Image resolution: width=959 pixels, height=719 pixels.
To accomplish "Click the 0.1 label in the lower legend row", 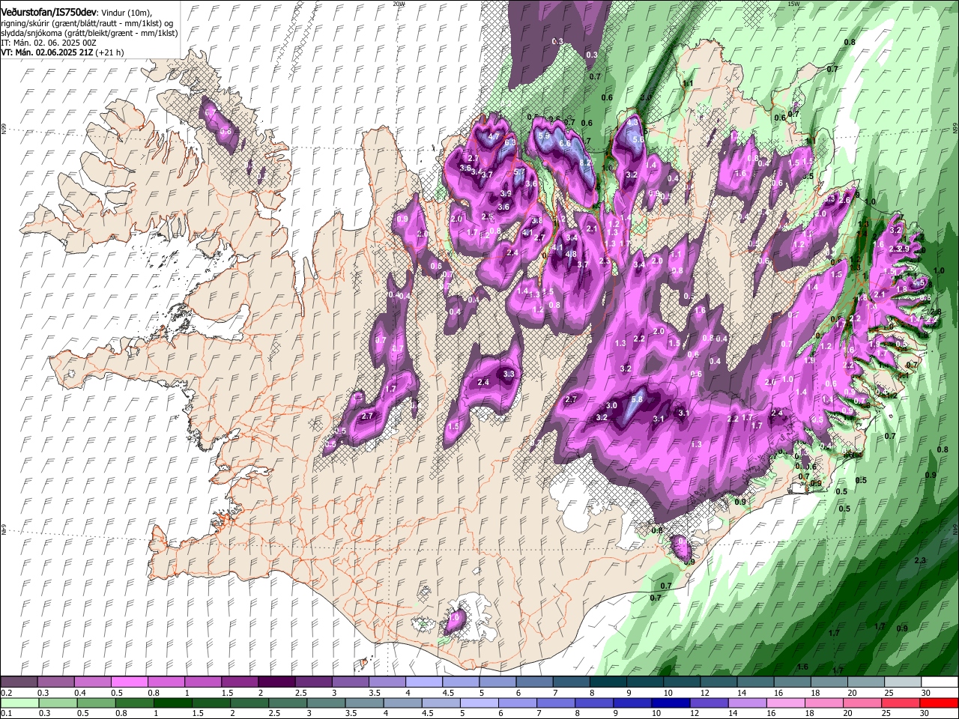I will pos(5,713).
